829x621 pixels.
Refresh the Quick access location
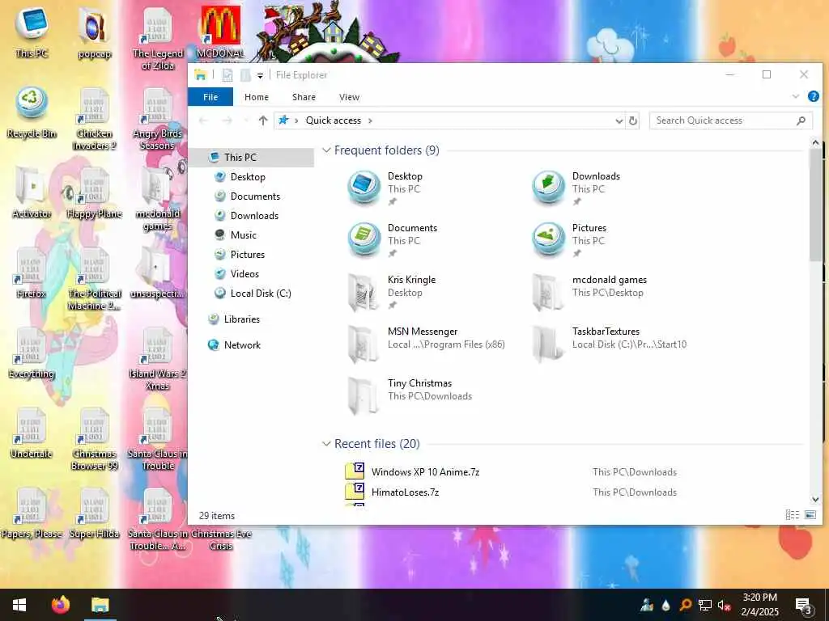pyautogui.click(x=633, y=120)
